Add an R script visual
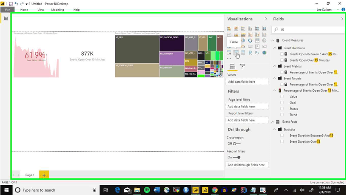Viewport: 347px width, 195px height. [x=250, y=53]
